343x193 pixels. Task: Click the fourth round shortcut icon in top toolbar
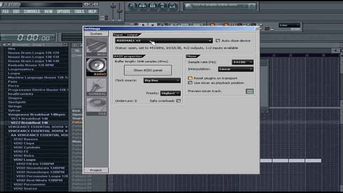tap(162, 6)
